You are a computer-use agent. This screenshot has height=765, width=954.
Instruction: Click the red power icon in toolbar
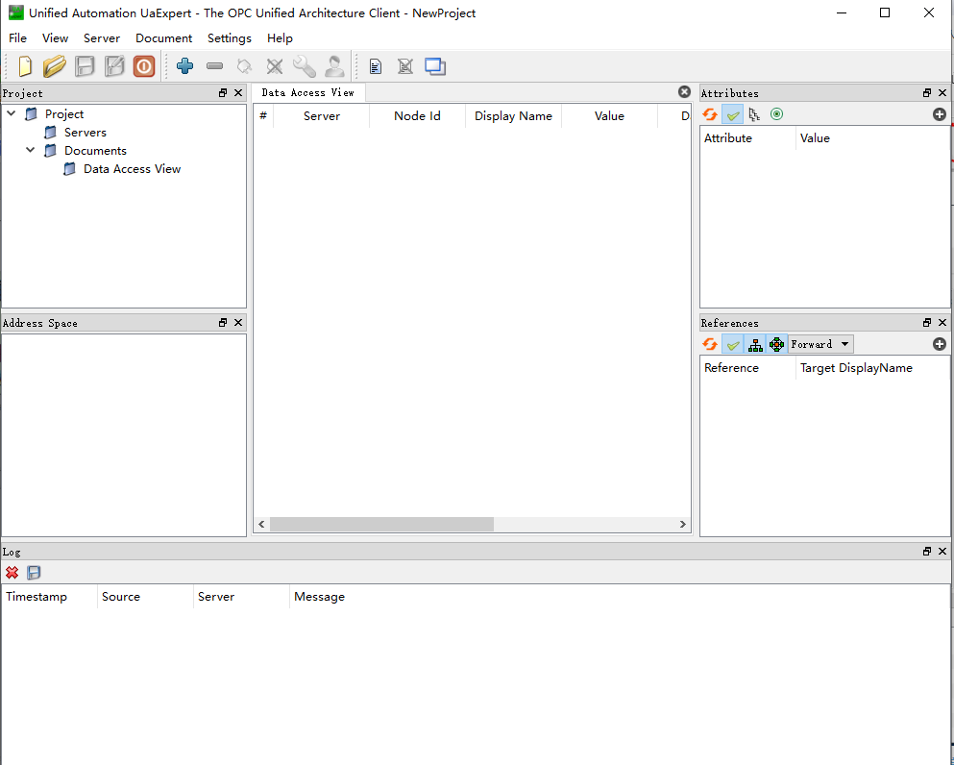144,66
